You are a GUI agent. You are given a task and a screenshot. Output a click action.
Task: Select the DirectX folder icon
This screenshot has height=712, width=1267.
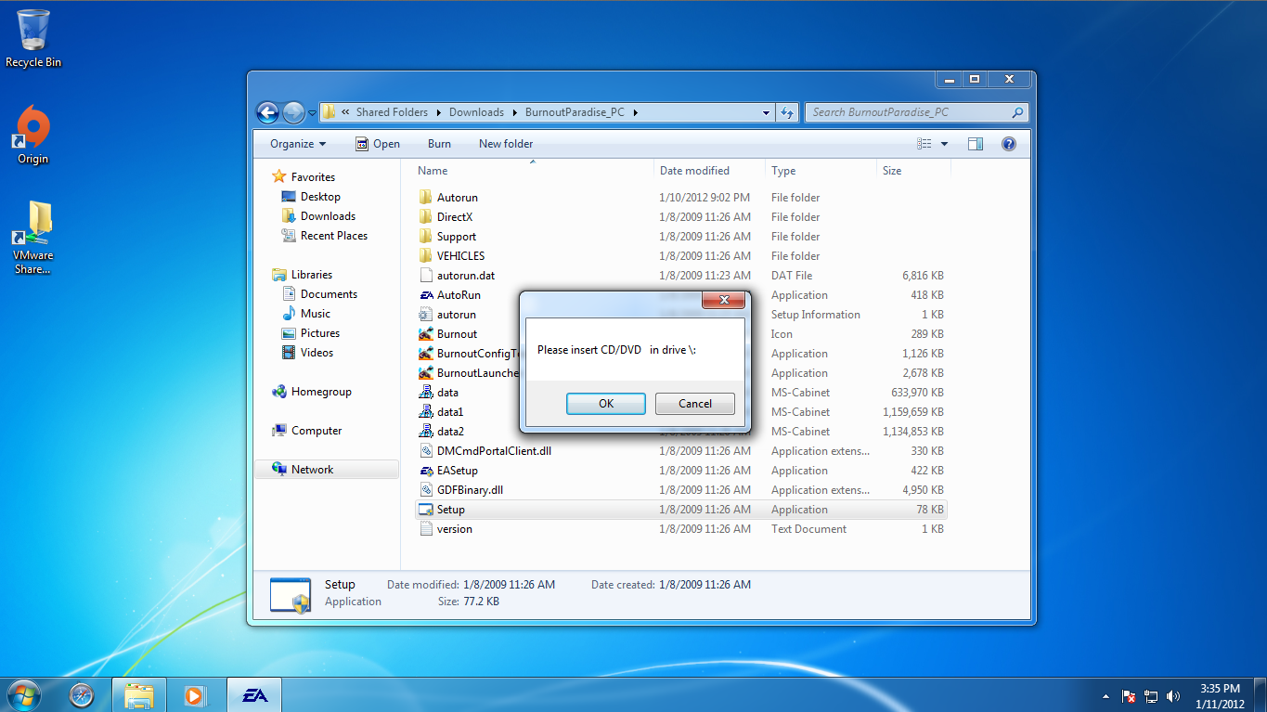coord(426,216)
